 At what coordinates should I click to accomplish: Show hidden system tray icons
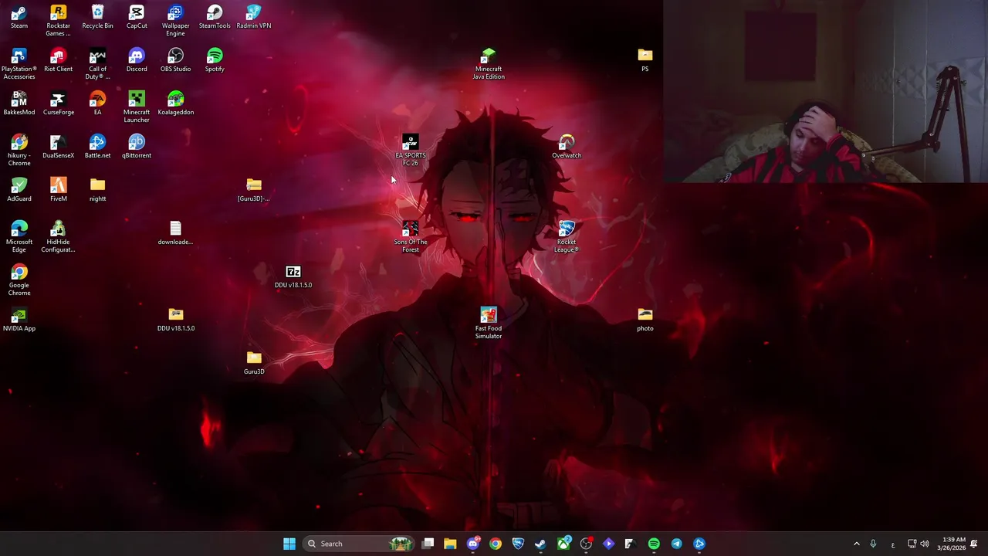coord(856,544)
